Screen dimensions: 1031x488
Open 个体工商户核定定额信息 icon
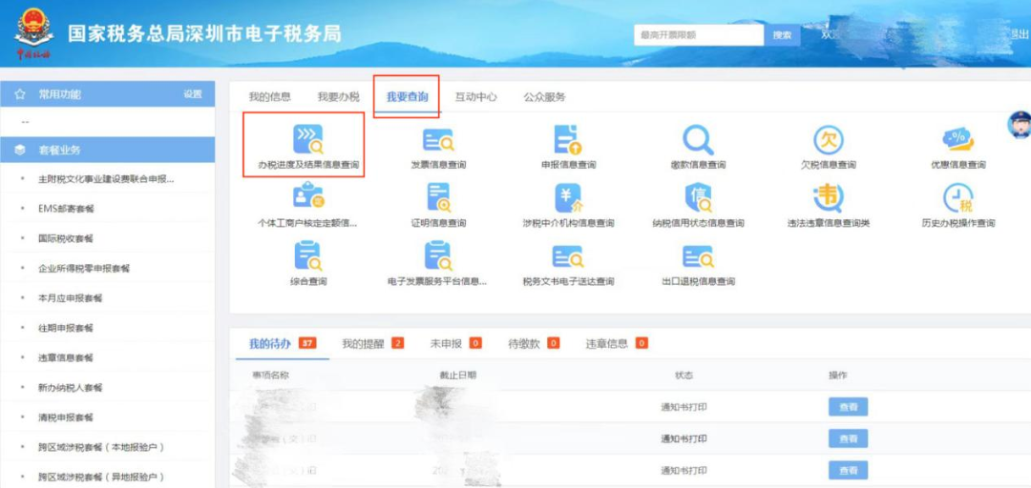307,197
